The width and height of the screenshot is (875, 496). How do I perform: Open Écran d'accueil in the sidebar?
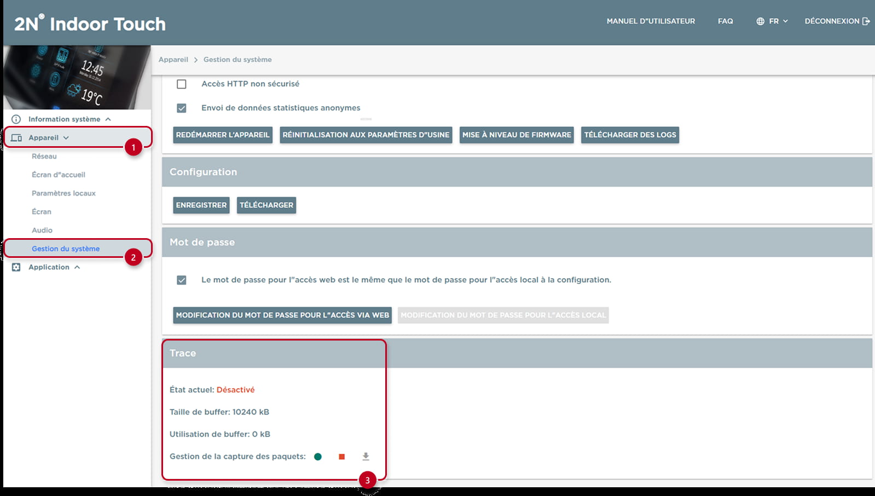tap(59, 175)
